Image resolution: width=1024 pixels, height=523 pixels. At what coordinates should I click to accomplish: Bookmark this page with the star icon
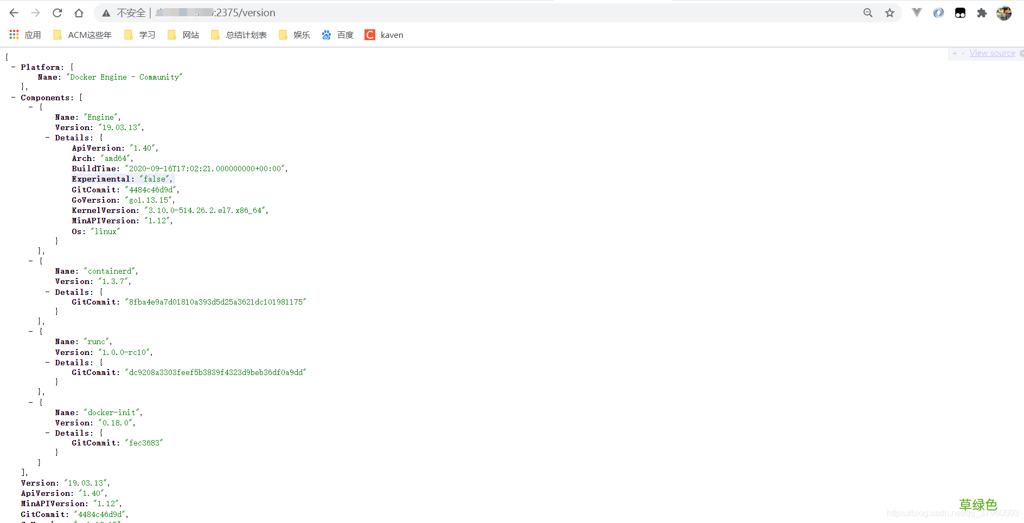(889, 13)
